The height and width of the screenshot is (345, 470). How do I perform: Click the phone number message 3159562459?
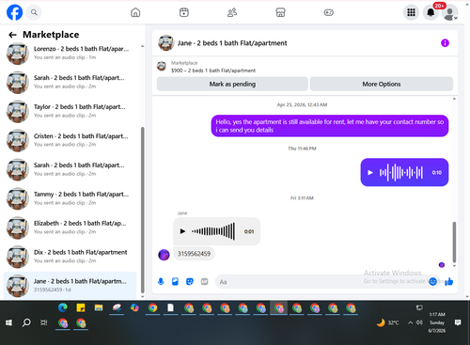point(194,254)
